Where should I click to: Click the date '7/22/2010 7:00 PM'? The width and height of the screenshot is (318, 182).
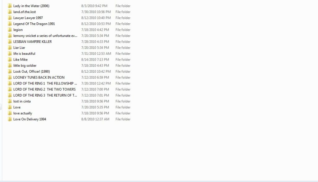(95, 89)
